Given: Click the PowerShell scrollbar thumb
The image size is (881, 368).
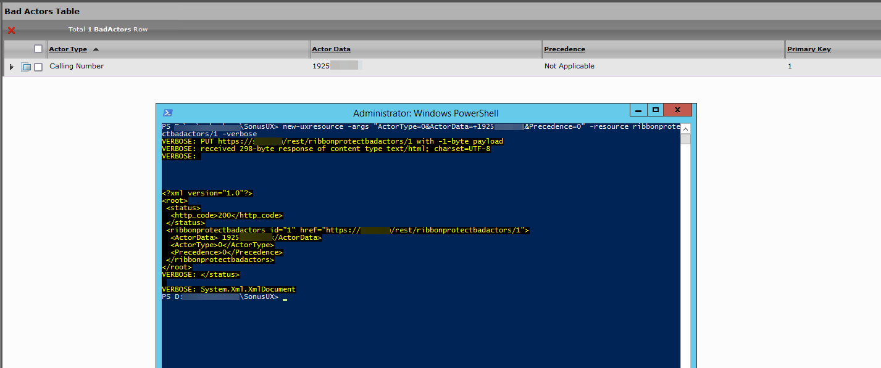Looking at the screenshot, I should (685, 139).
